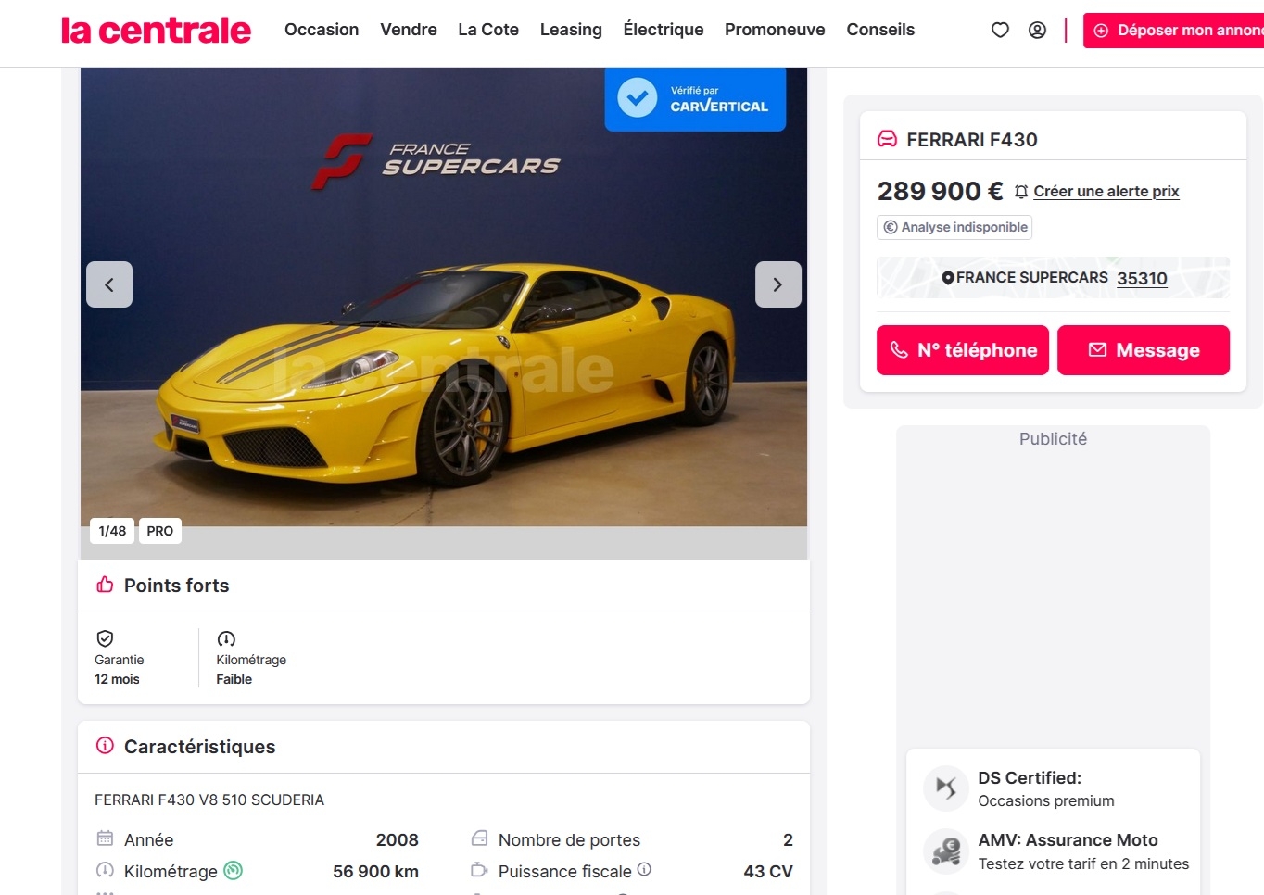Click Déposer mon annonce button
The image size is (1264, 895).
1177,31
